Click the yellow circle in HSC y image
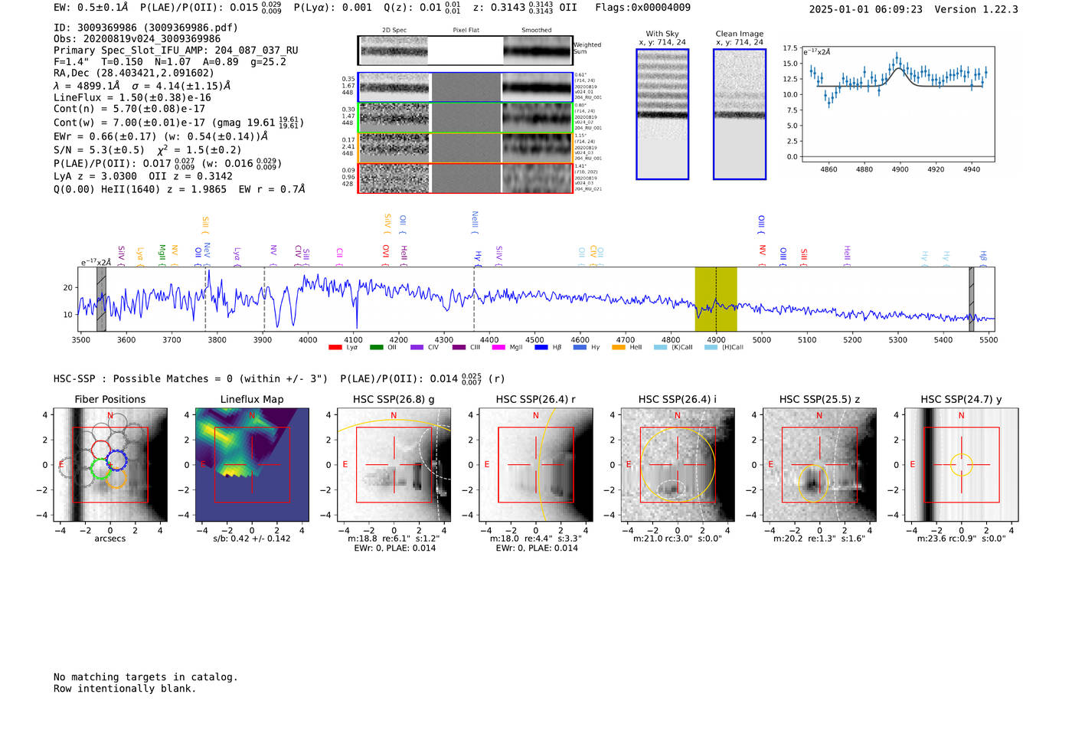 point(962,465)
